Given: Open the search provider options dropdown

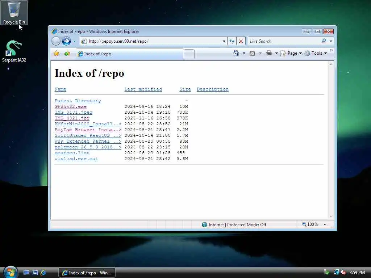Looking at the screenshot, I should coord(331,41).
